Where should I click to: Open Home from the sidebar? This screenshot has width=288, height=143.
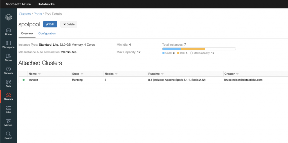8,32
